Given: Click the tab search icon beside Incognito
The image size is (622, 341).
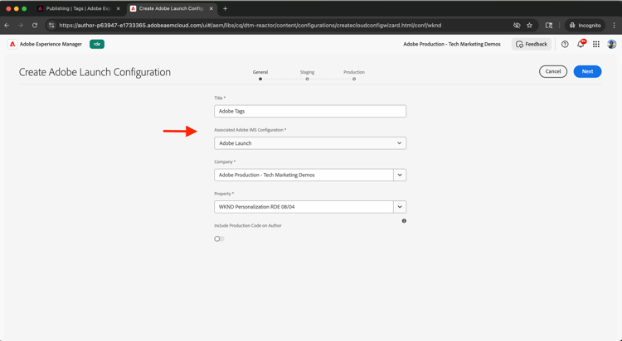Looking at the screenshot, I should (x=549, y=26).
